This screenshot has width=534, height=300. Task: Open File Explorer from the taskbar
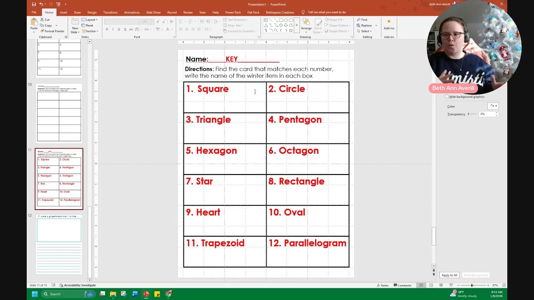[x=113, y=294]
